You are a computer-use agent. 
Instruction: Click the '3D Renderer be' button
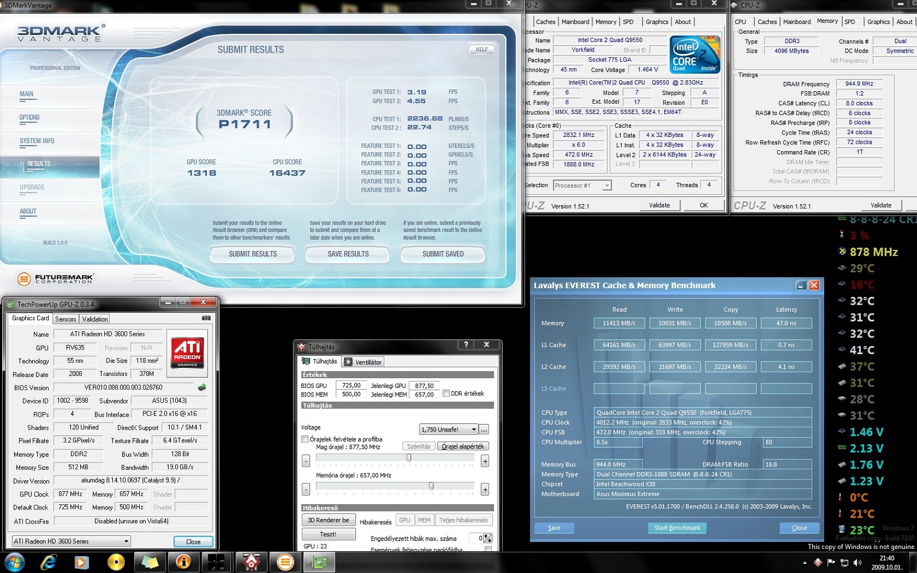(x=328, y=520)
